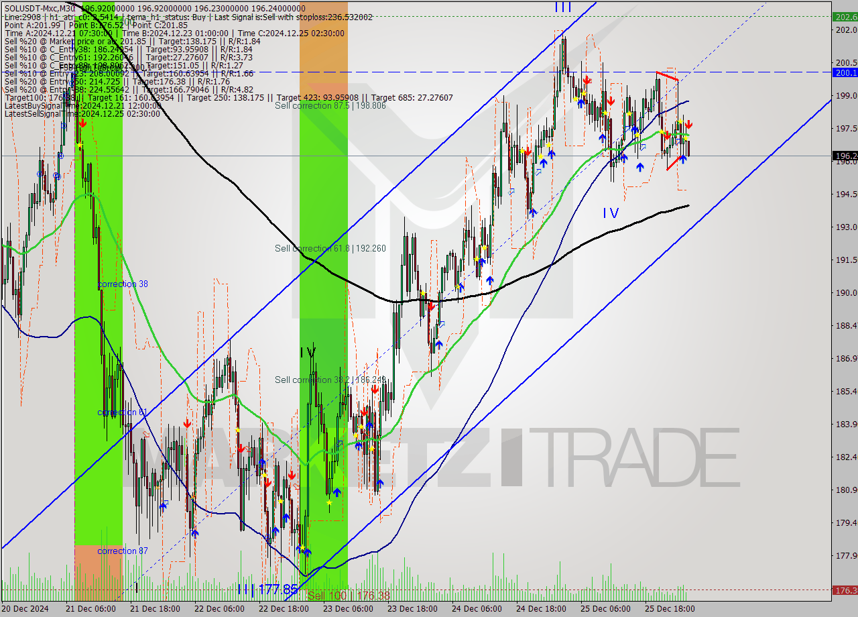Click the 22 Dec 18:00 time label
Image resolution: width=858 pixels, height=617 pixels.
point(284,609)
